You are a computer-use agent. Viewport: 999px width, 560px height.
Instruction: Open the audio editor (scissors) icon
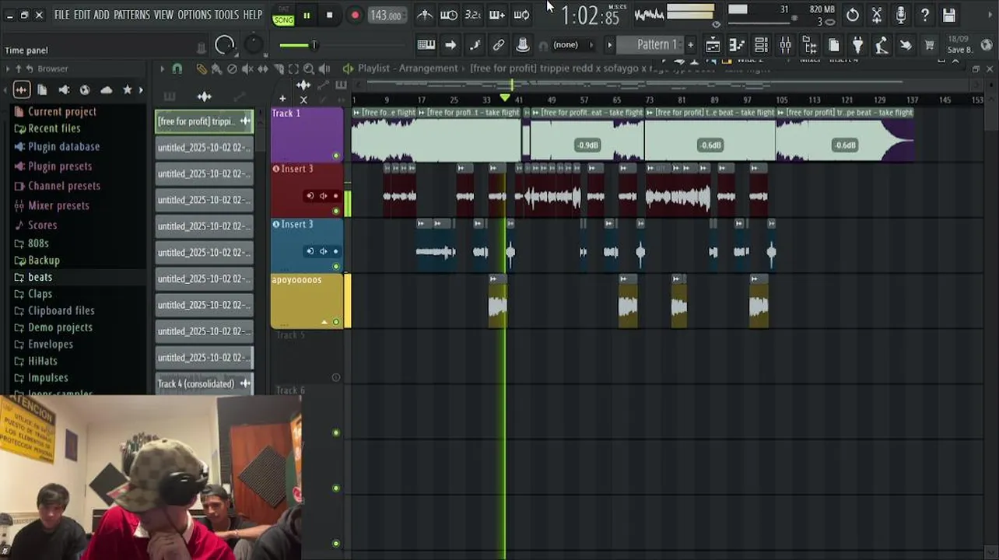877,15
